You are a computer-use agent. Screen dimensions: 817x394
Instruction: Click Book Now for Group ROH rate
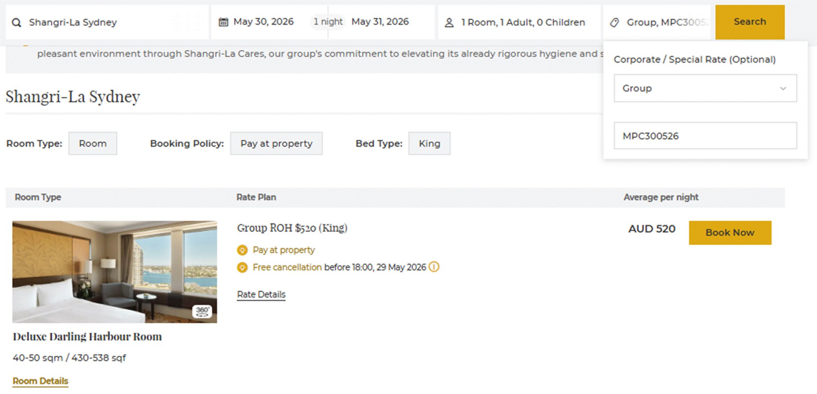point(730,233)
